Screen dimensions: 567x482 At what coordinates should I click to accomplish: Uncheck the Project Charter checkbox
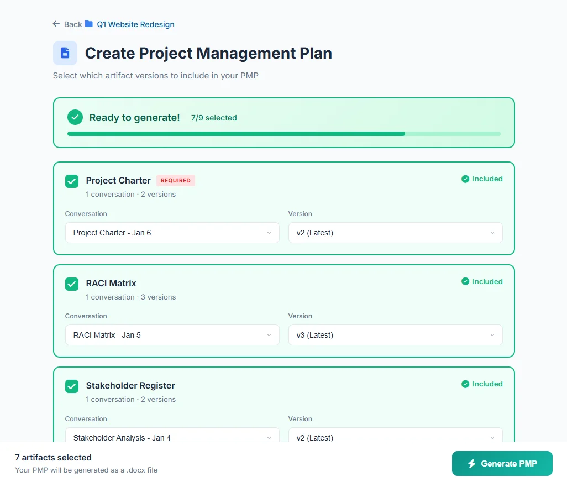point(72,181)
